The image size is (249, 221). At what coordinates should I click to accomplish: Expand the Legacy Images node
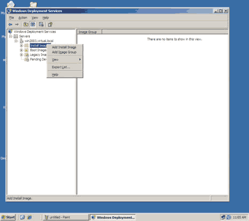point(21,55)
